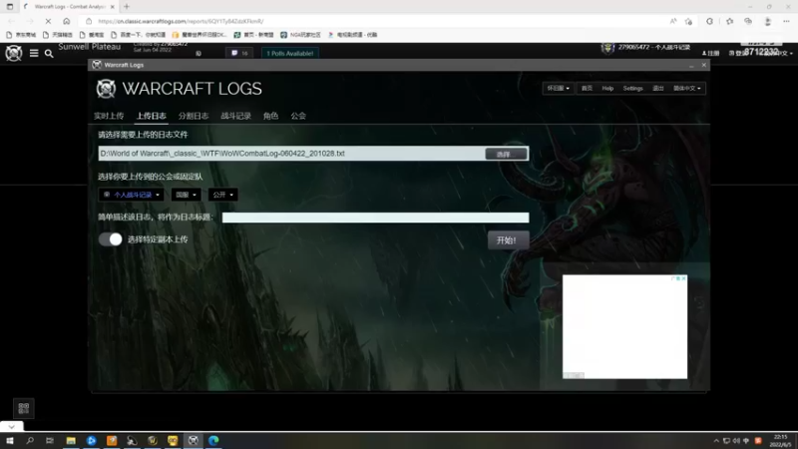Open File Explorer from taskbar
The image size is (798, 449).
point(71,440)
